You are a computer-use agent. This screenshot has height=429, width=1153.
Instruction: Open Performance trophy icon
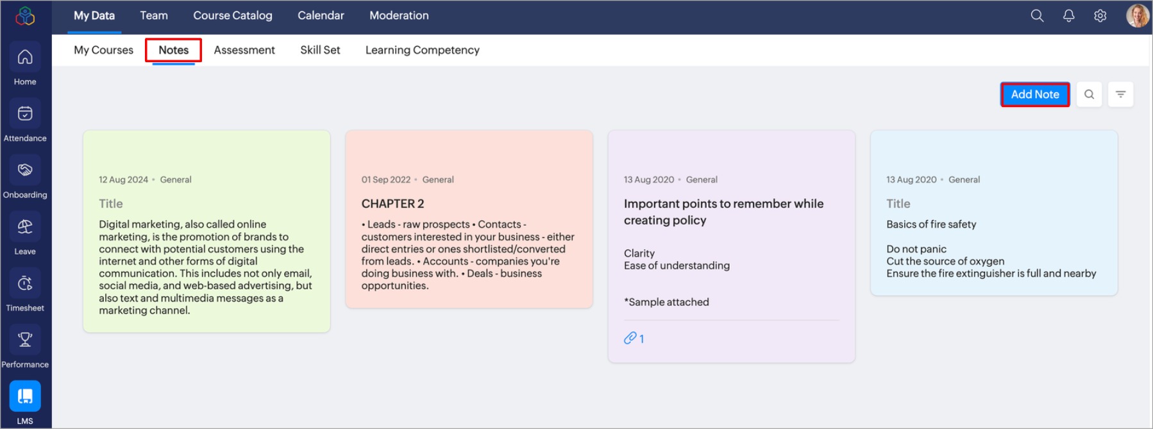tap(25, 340)
